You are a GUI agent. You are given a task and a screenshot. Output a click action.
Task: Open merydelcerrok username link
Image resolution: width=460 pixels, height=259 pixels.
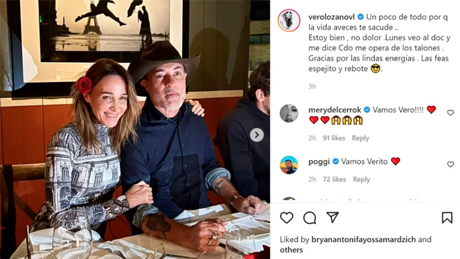[x=333, y=109]
